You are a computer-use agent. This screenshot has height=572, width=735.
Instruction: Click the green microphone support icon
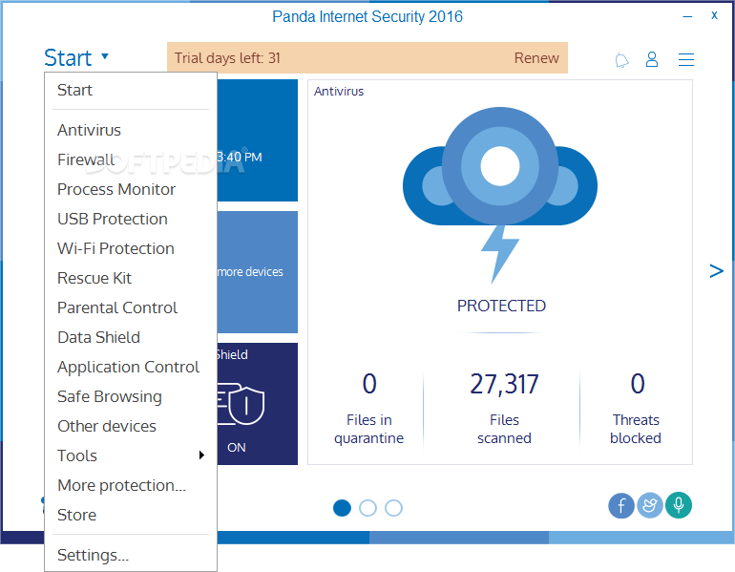click(x=679, y=505)
